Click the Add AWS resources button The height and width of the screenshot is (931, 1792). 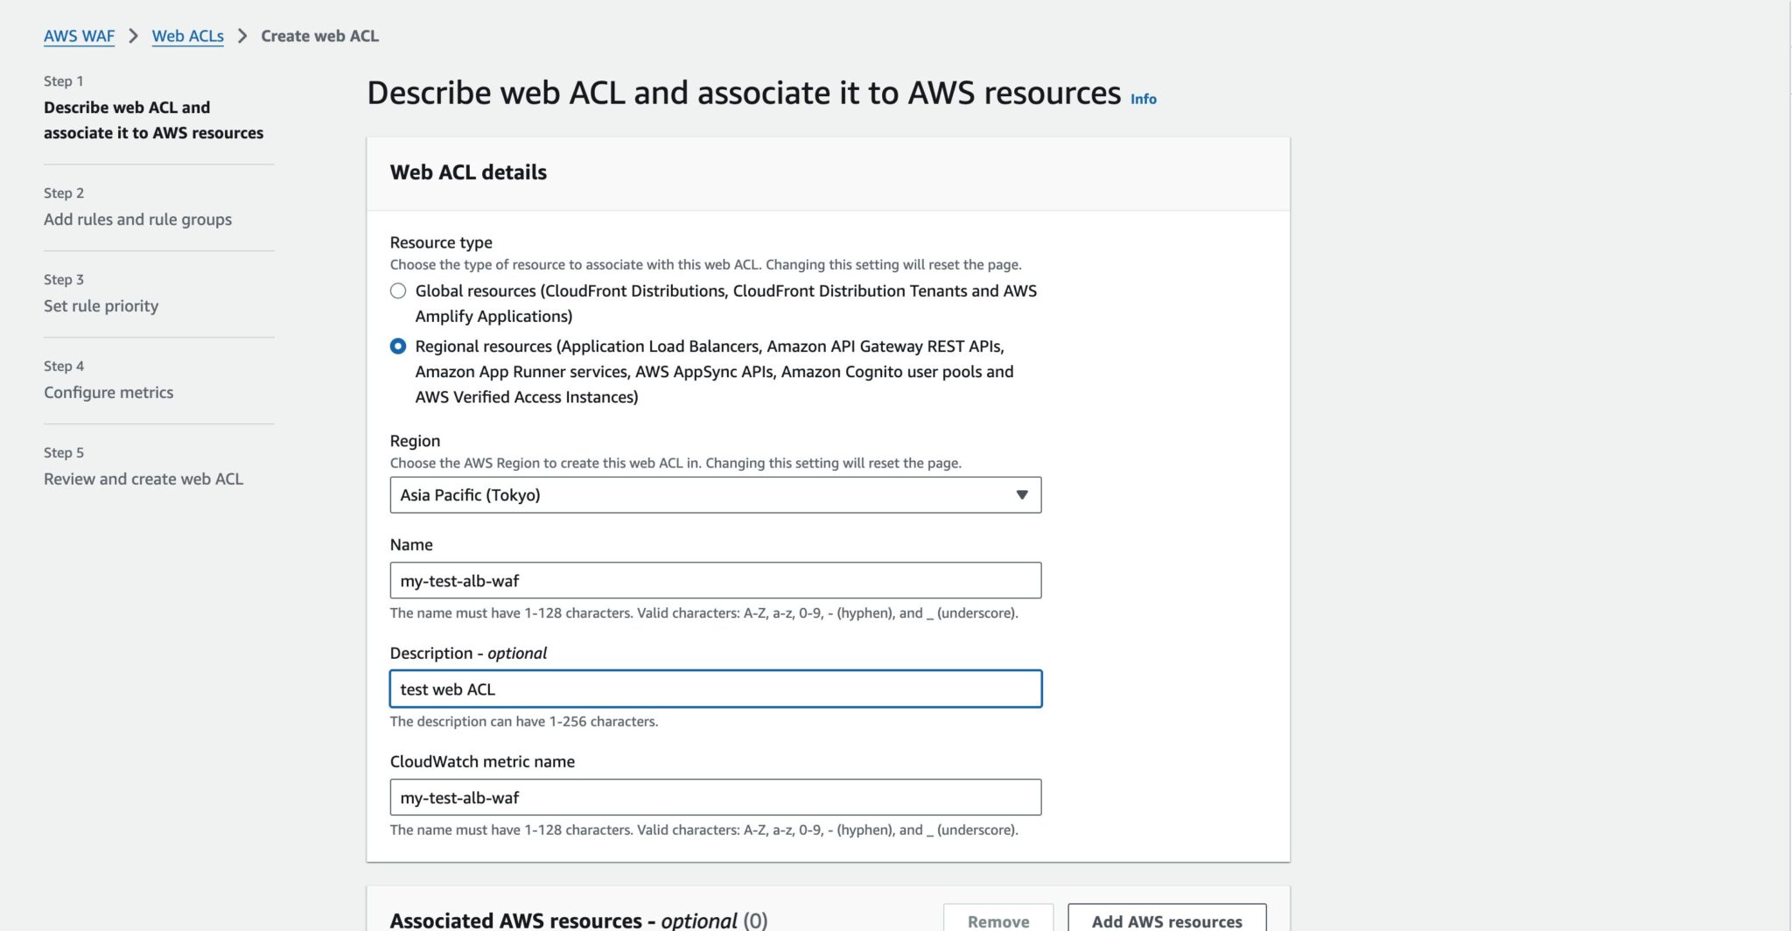(1165, 920)
